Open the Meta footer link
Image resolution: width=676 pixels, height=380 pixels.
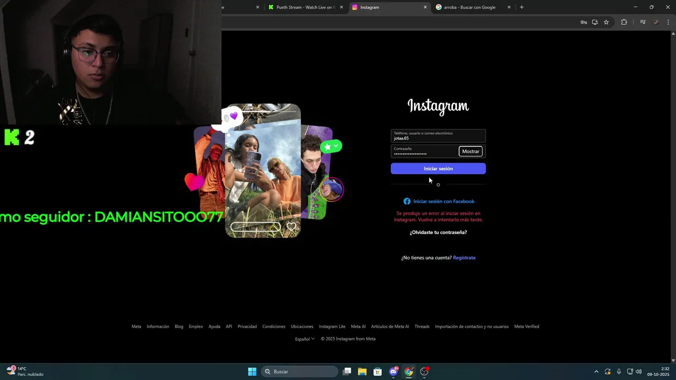(136, 326)
